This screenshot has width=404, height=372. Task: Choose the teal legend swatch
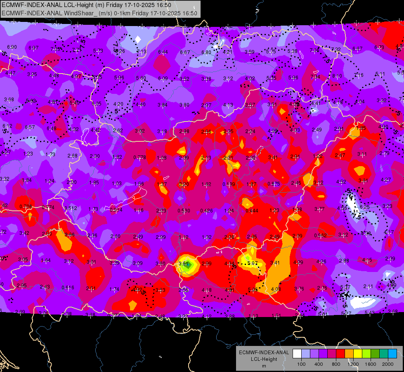[x=384, y=354]
